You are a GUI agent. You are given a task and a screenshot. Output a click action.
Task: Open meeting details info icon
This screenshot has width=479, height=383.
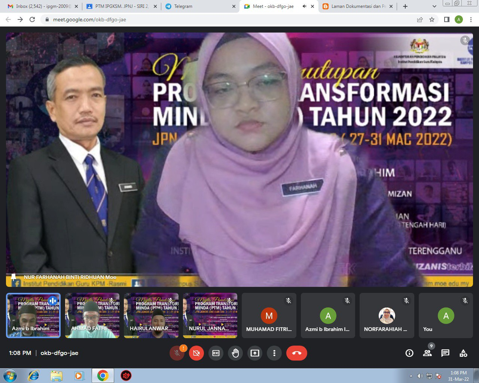click(x=409, y=353)
